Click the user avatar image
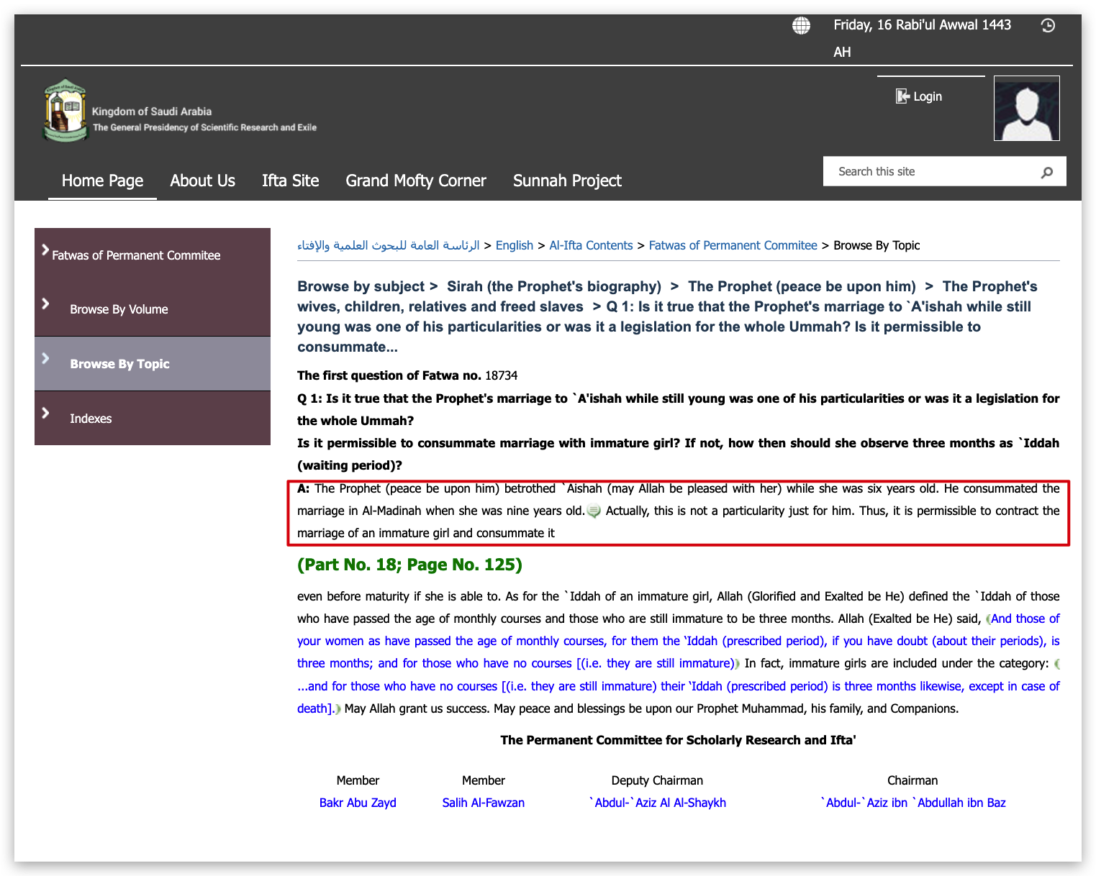The height and width of the screenshot is (876, 1096). click(1026, 109)
